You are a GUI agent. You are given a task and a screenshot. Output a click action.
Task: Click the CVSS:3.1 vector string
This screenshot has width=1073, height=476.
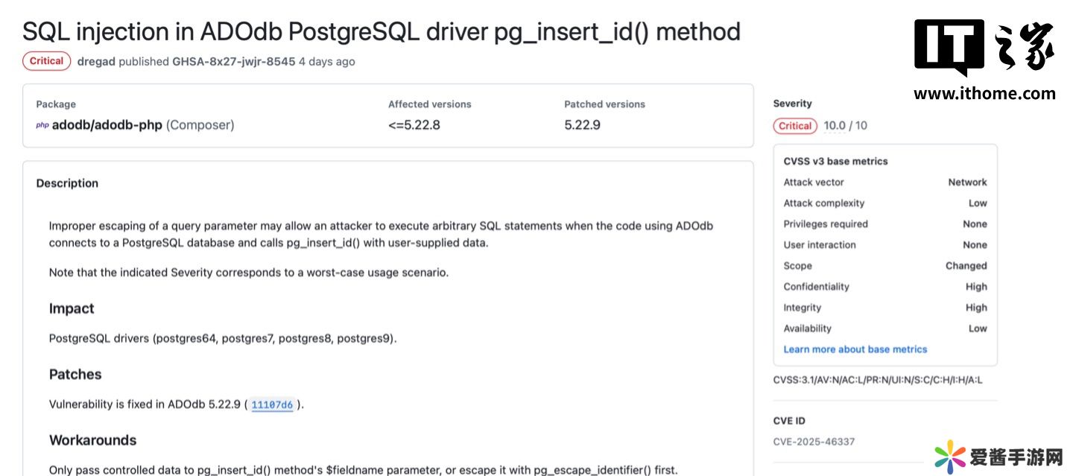click(878, 380)
